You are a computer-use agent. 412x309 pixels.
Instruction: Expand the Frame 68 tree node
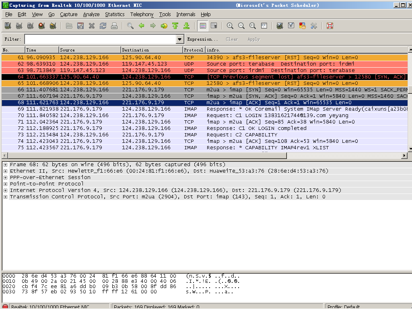coord(5,165)
